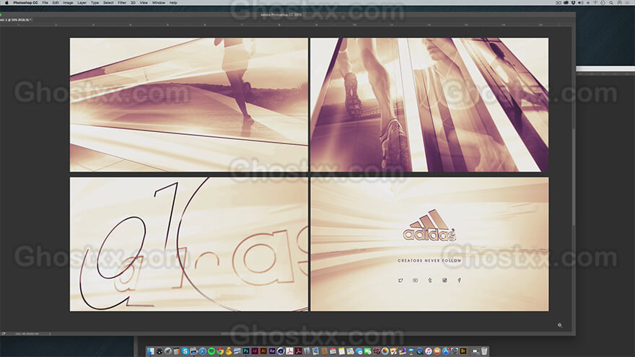The height and width of the screenshot is (357, 635).
Task: Open Notification Center in menu bar
Action: (627, 2)
